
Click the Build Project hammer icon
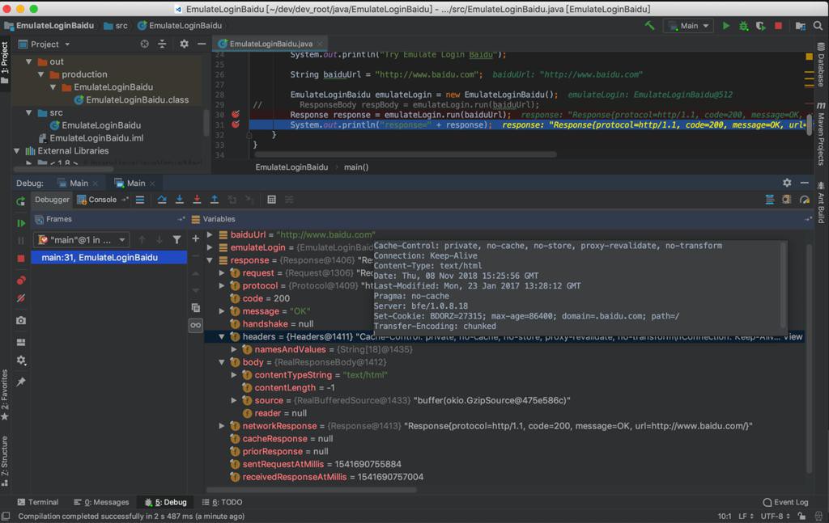pyautogui.click(x=650, y=25)
